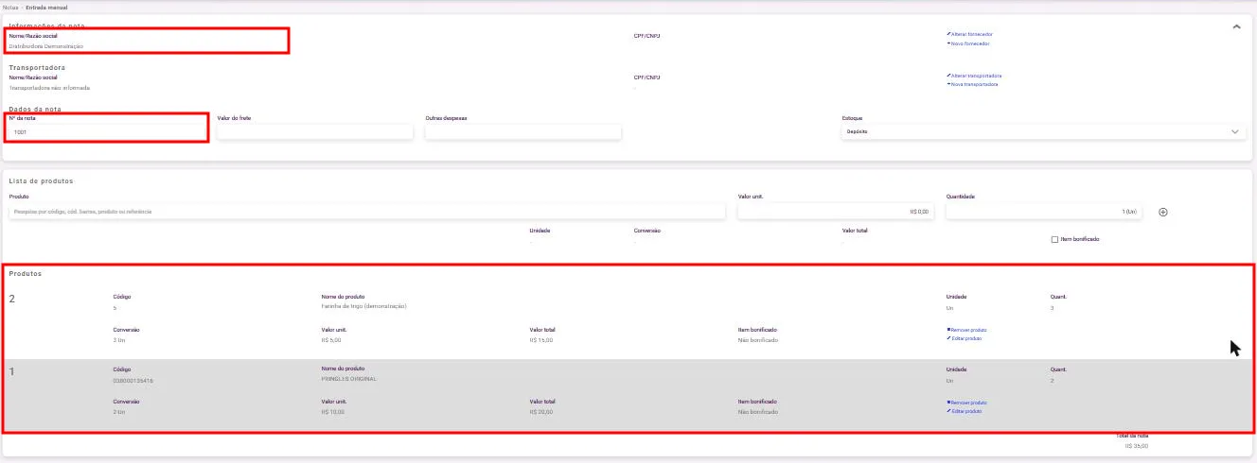Remove the Farinha de trigo product
This screenshot has width=1257, height=463.
coord(966,330)
